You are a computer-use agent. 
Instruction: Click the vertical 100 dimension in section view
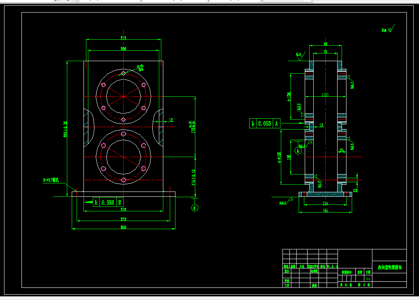289,157
